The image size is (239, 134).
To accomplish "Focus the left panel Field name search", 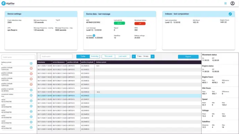I will point(18,57).
